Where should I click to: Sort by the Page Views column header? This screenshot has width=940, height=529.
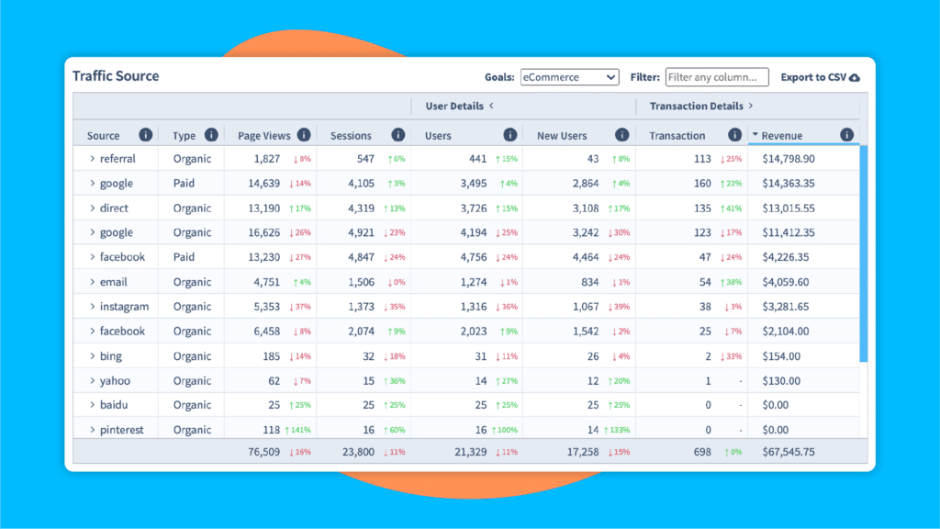263,136
